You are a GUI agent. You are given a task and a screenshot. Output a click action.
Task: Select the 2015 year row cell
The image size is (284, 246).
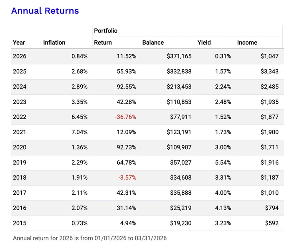(20, 223)
